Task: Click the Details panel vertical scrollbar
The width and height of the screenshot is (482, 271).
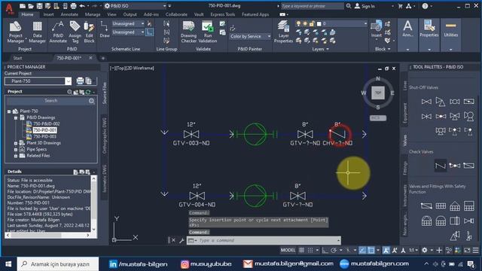Action: point(93,204)
